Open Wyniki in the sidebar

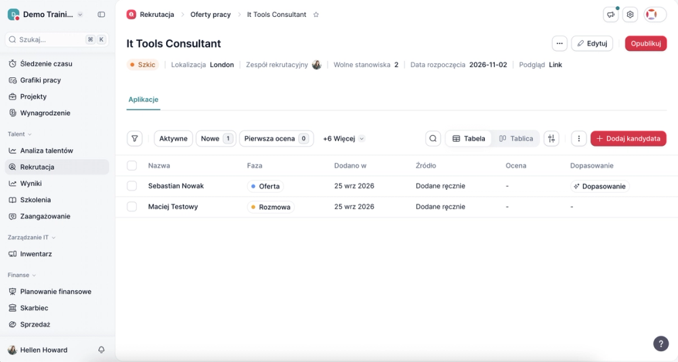click(x=57, y=184)
